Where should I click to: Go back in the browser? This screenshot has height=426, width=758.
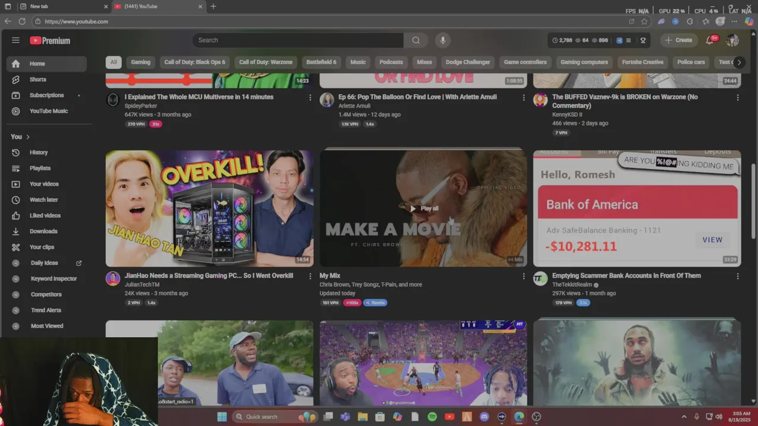pos(8,21)
